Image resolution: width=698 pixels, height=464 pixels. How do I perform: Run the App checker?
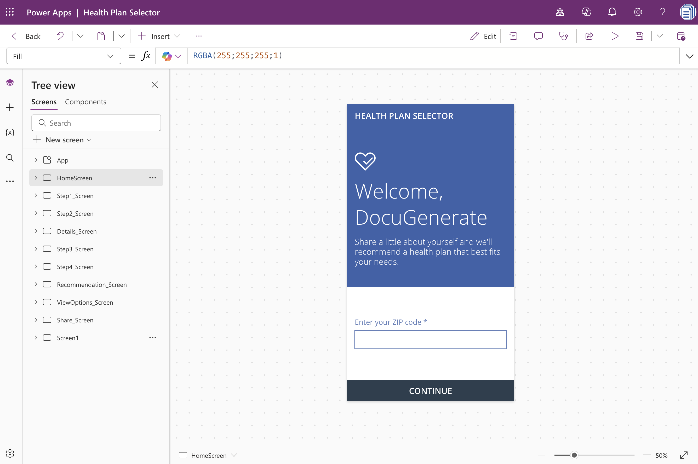[x=563, y=36]
